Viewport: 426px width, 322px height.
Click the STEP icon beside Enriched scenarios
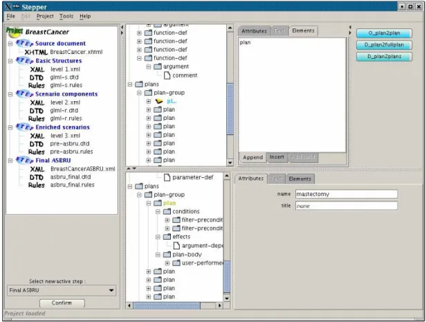tap(24, 127)
